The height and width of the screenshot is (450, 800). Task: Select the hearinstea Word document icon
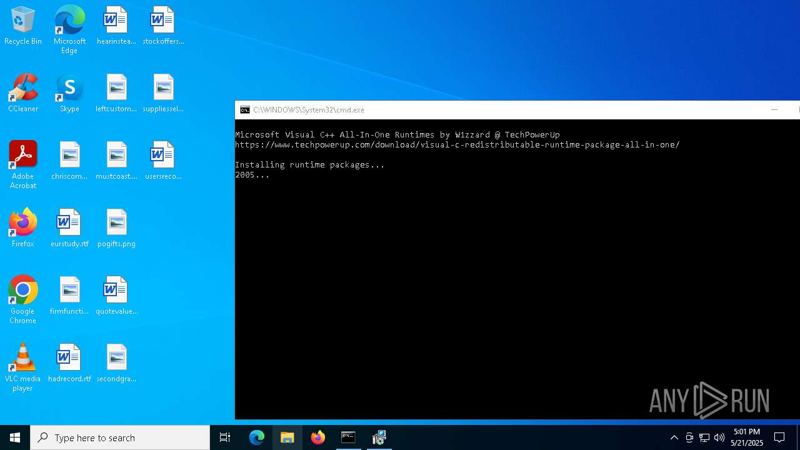pos(116,26)
